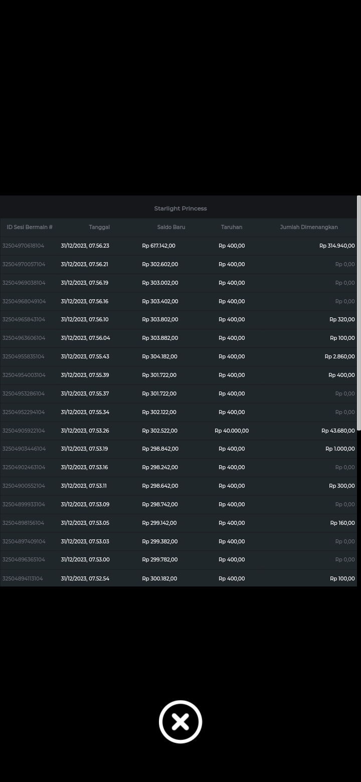Open session ID 32504903446104
Viewport: 361px width, 782px height.
click(24, 449)
